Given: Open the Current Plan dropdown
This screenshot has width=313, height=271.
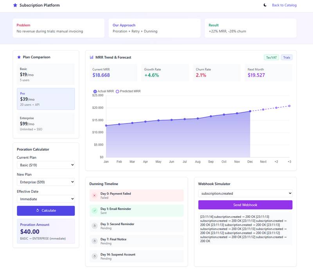Looking at the screenshot, I should click(x=46, y=165).
